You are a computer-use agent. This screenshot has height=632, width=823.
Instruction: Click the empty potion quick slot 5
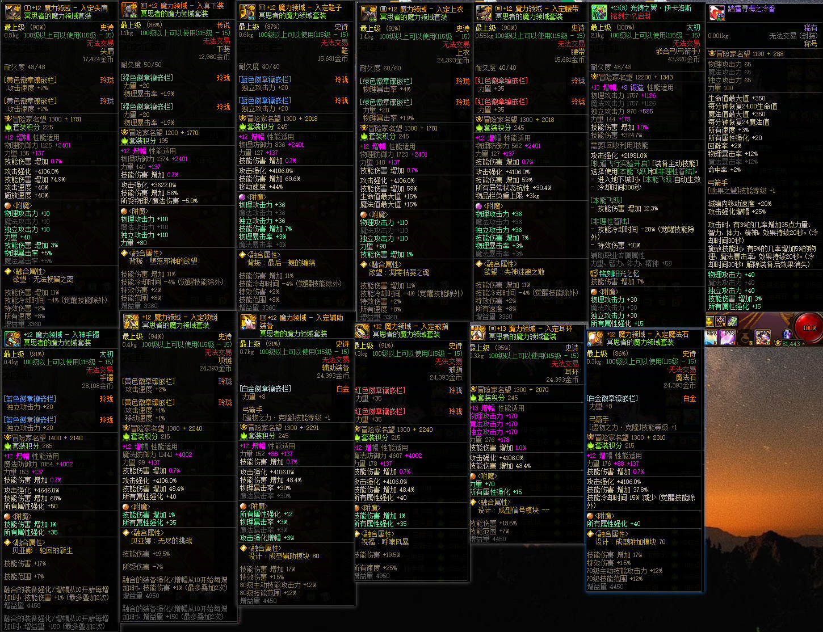(x=745, y=338)
